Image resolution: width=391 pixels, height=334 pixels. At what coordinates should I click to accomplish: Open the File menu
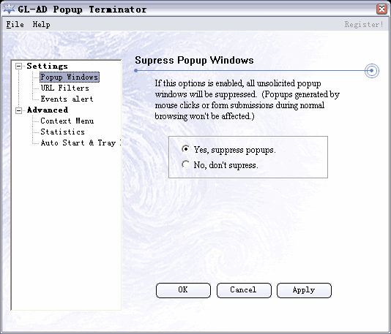click(15, 24)
